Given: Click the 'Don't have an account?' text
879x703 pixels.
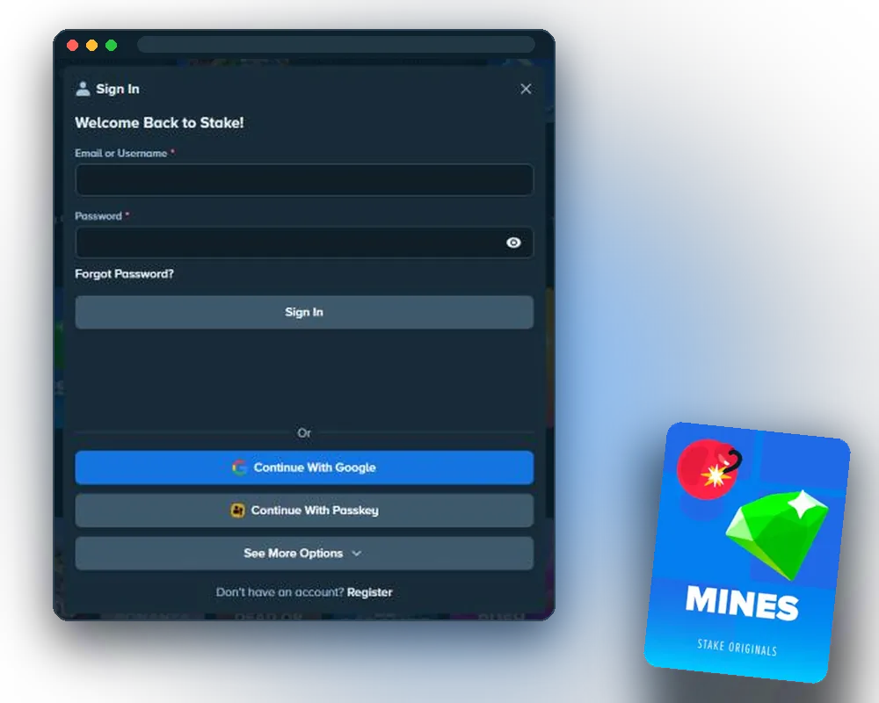Looking at the screenshot, I should 280,592.
